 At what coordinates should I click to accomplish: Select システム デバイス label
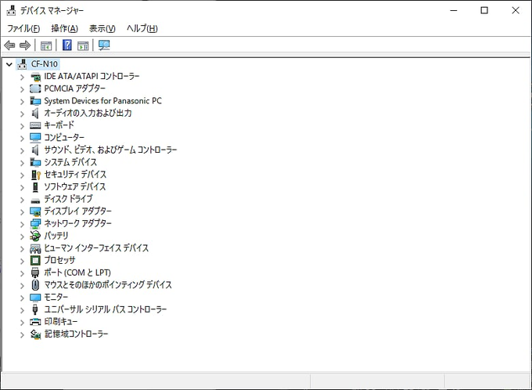point(70,162)
